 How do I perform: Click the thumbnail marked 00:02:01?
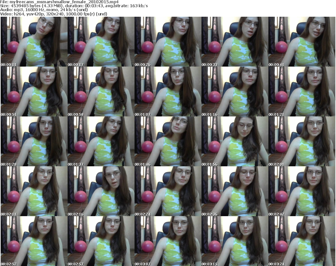point(302,141)
